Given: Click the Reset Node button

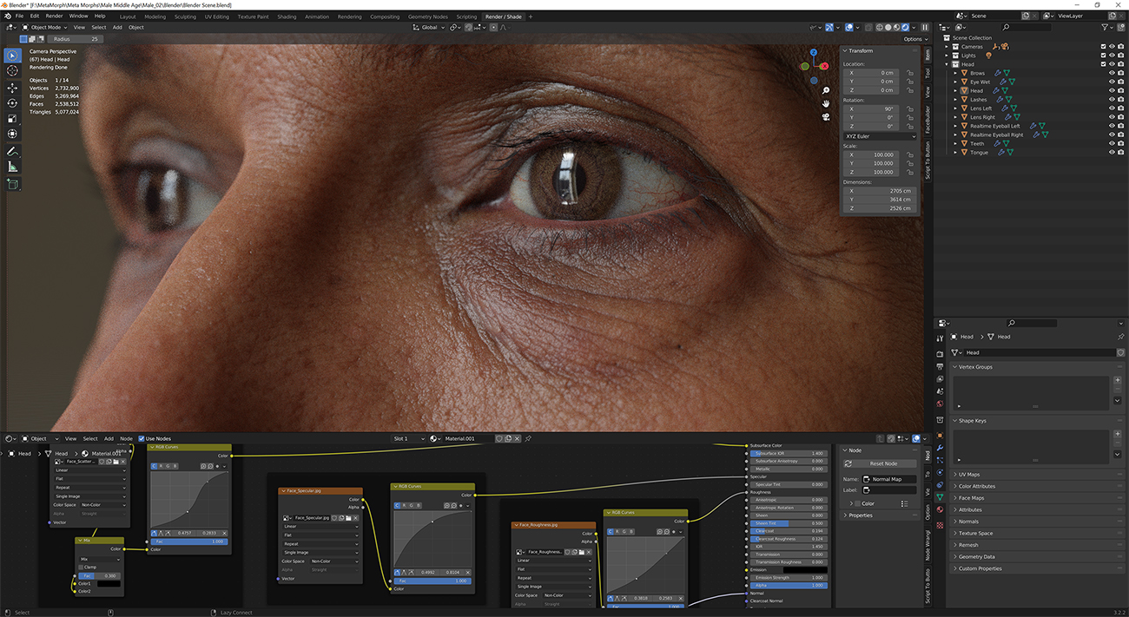Looking at the screenshot, I should 880,463.
